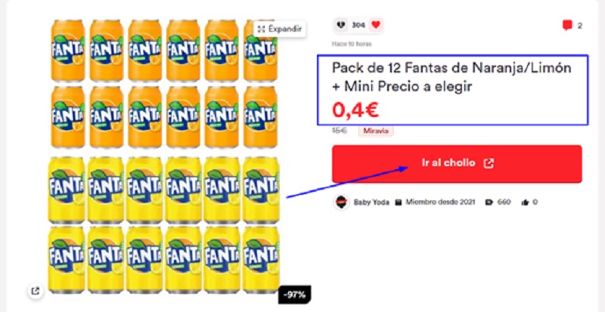Click the calendar 'Miembro desde 2021' icon

click(x=399, y=202)
